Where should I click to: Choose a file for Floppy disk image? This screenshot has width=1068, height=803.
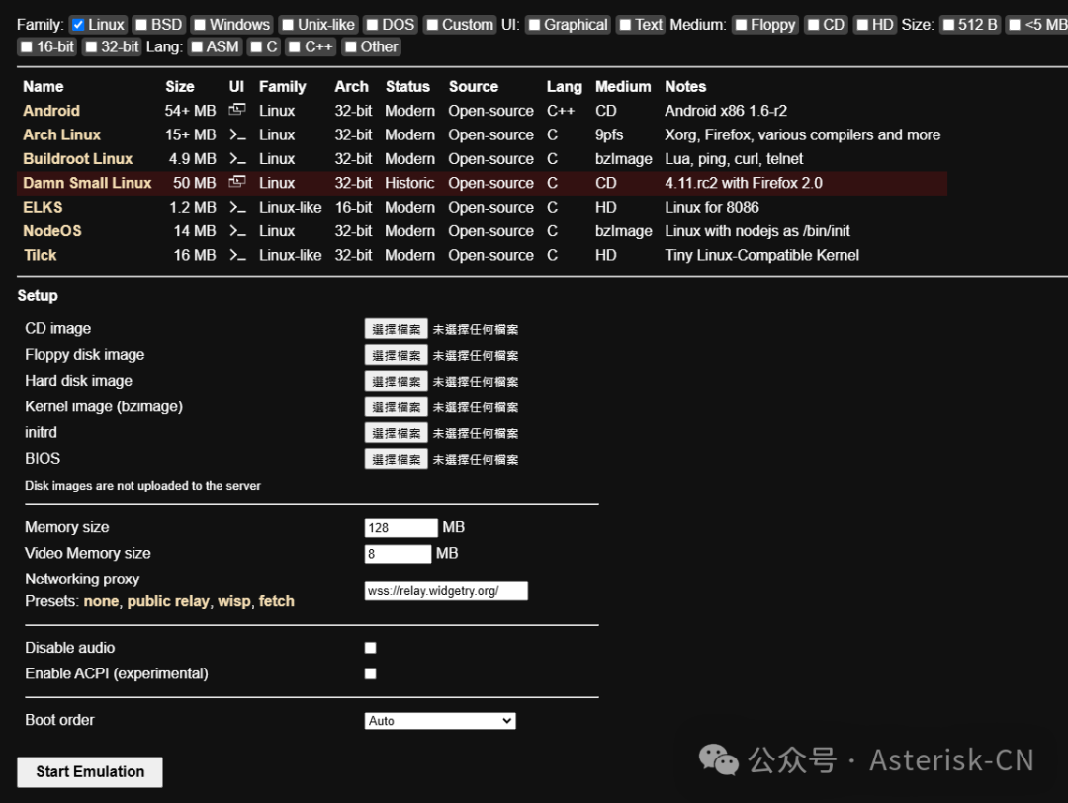tap(396, 355)
